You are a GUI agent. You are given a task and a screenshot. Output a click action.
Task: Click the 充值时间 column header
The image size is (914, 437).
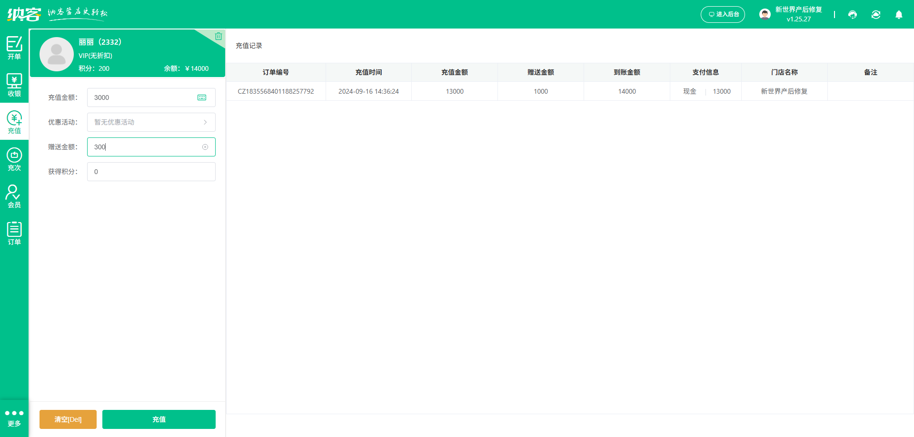click(x=368, y=72)
